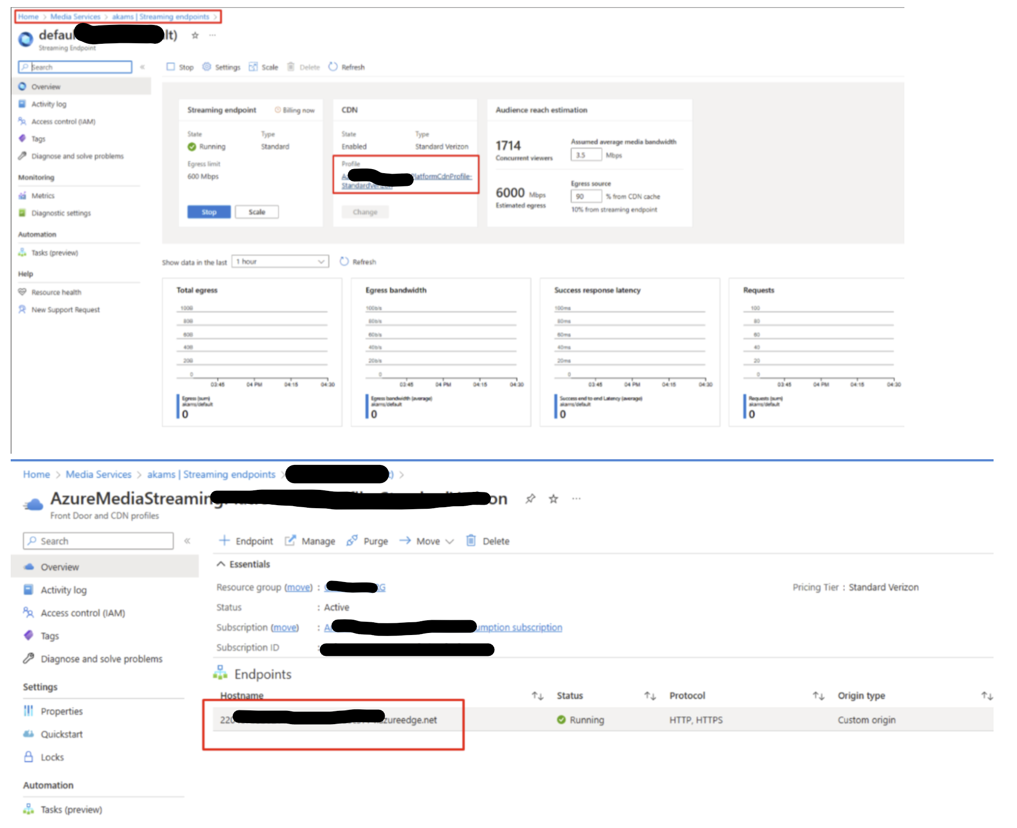
Task: Click the Scale button in Streaming endpoint card
Action: coord(257,212)
